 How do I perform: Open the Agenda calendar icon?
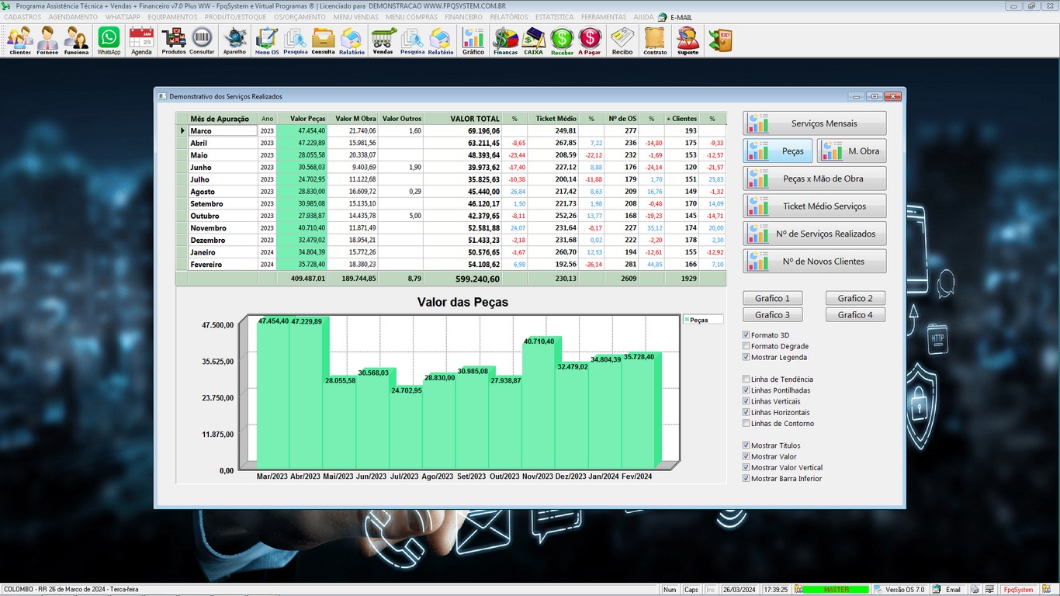[x=141, y=40]
